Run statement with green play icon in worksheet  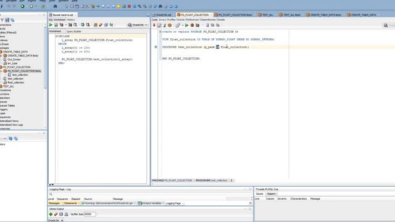pos(51,25)
